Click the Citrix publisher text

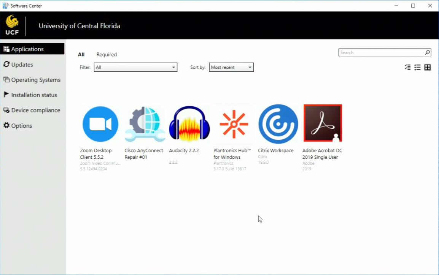coord(262,156)
